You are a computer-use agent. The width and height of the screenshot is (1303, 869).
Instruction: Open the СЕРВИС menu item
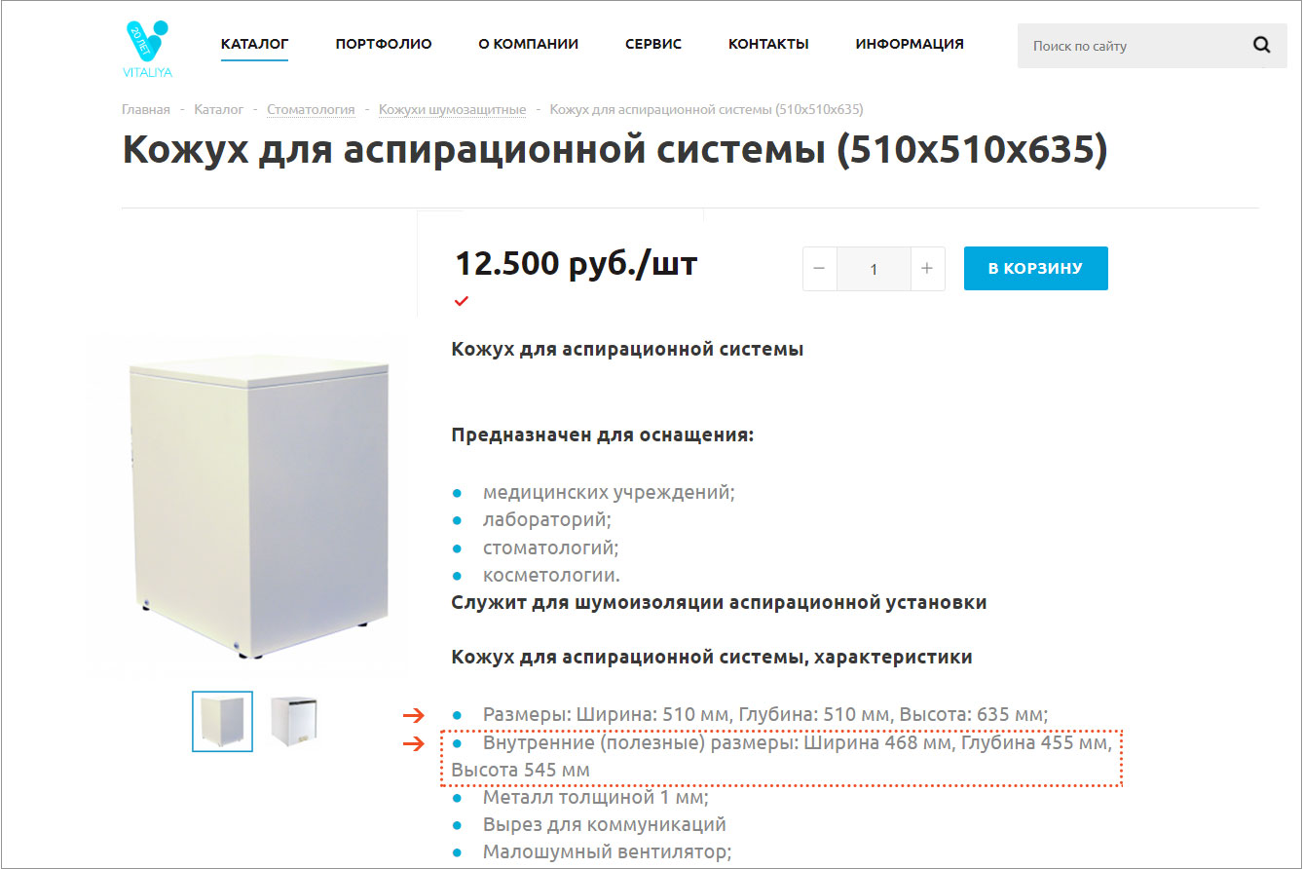pyautogui.click(x=653, y=44)
